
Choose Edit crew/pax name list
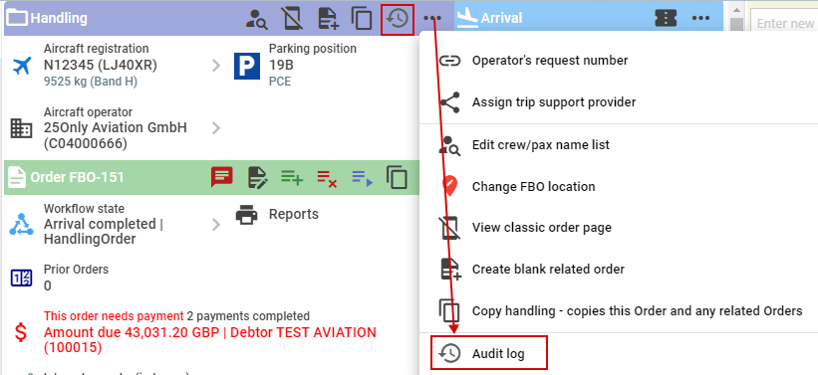(619, 145)
